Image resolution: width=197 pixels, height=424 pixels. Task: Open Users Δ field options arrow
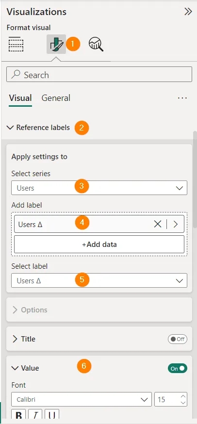pos(176,224)
